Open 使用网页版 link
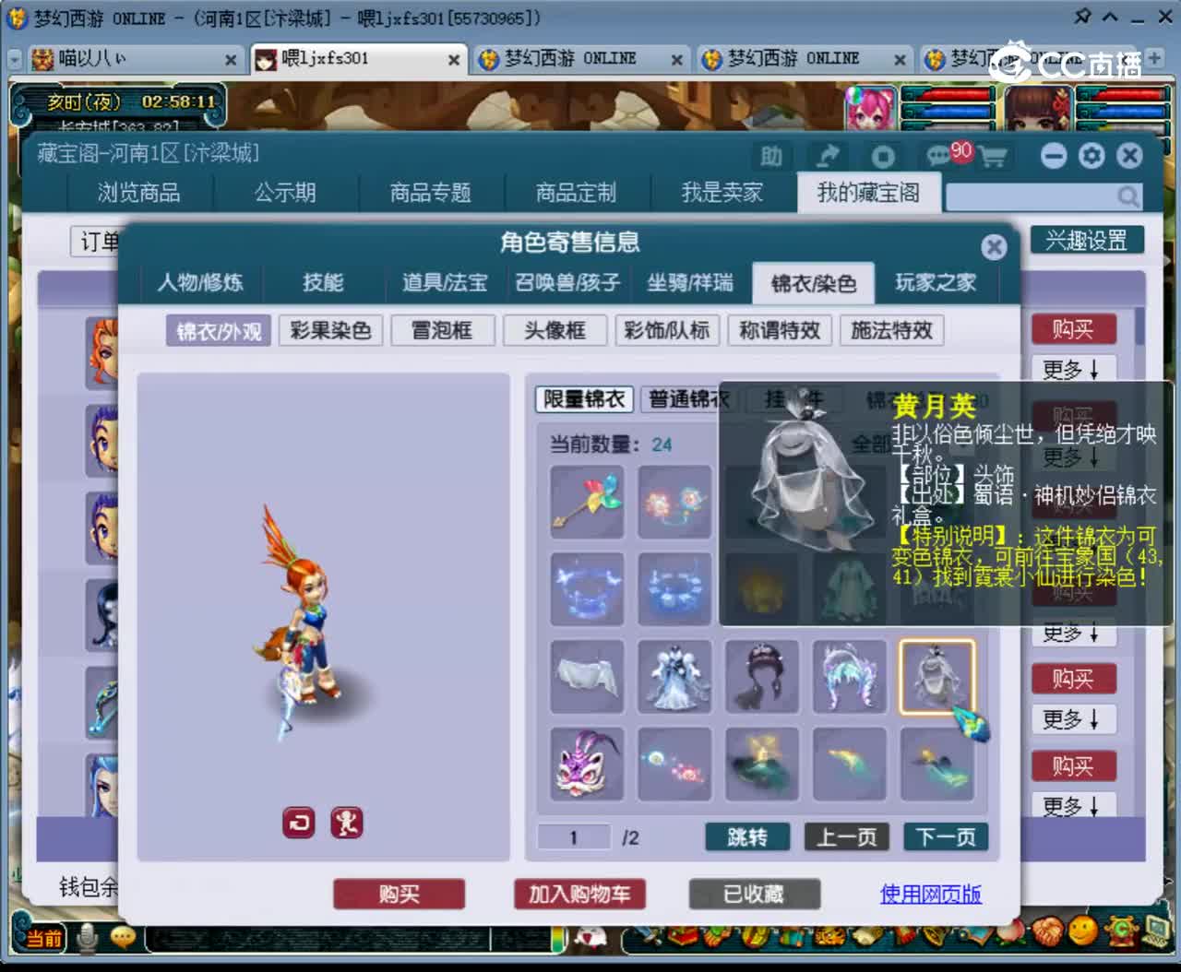Screen dimensions: 1181x972 point(930,894)
